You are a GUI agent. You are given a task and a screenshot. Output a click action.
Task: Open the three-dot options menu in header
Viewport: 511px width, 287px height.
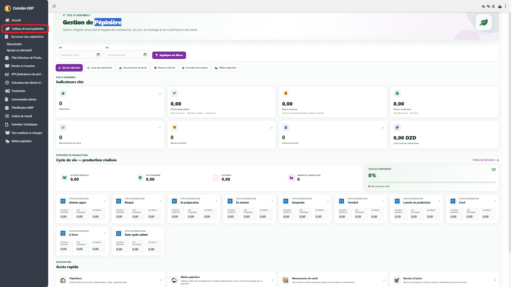point(505,6)
